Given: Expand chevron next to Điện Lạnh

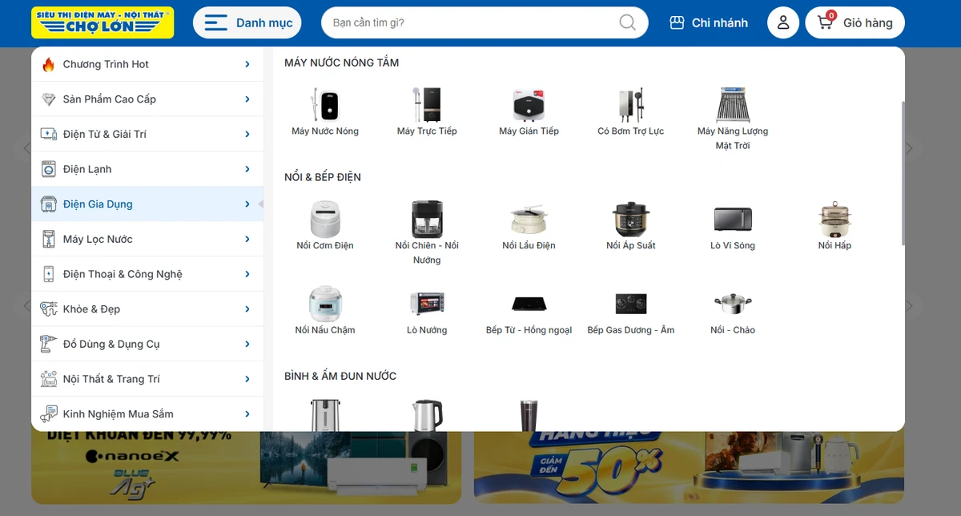Looking at the screenshot, I should 247,169.
